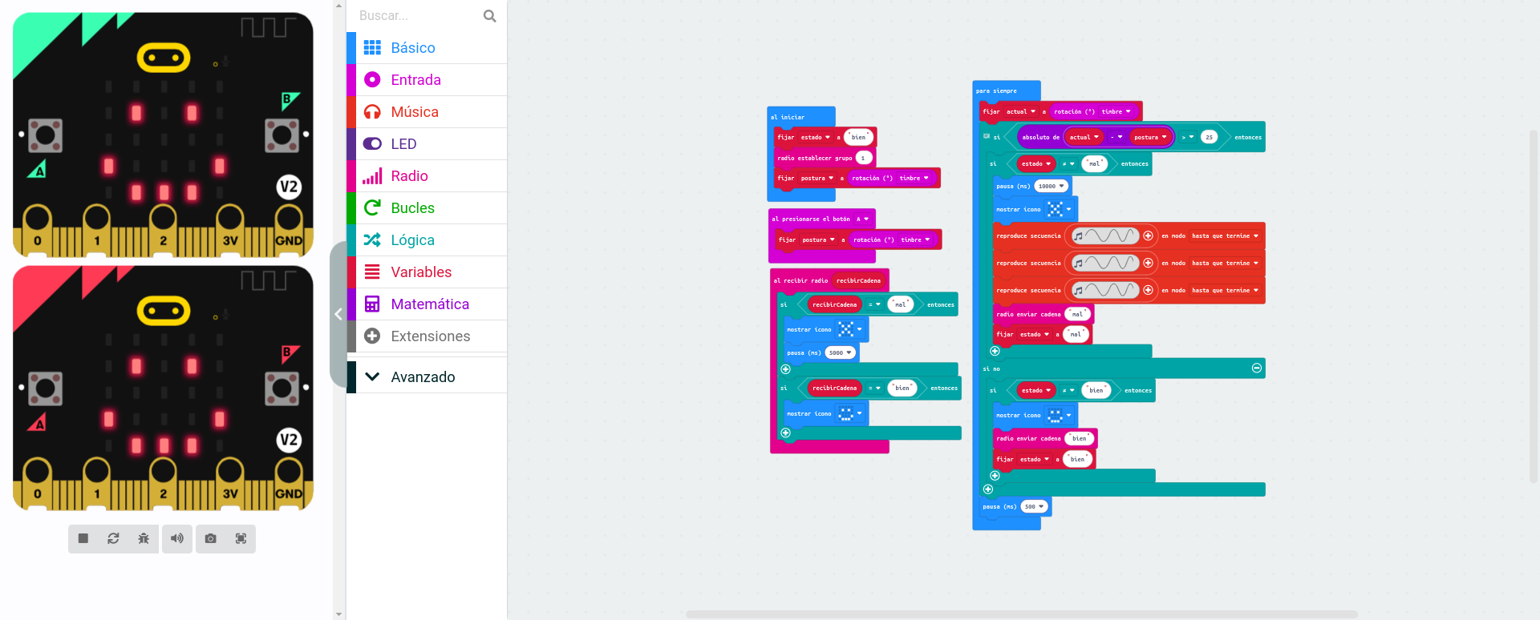1540x620 pixels.
Task: Open the actual variable dropdown in 'fijar actual'
Action: [x=1020, y=111]
